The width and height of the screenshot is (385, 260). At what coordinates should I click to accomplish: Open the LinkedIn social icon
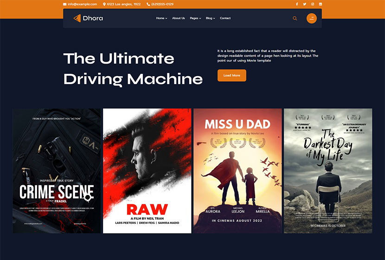click(x=321, y=4)
